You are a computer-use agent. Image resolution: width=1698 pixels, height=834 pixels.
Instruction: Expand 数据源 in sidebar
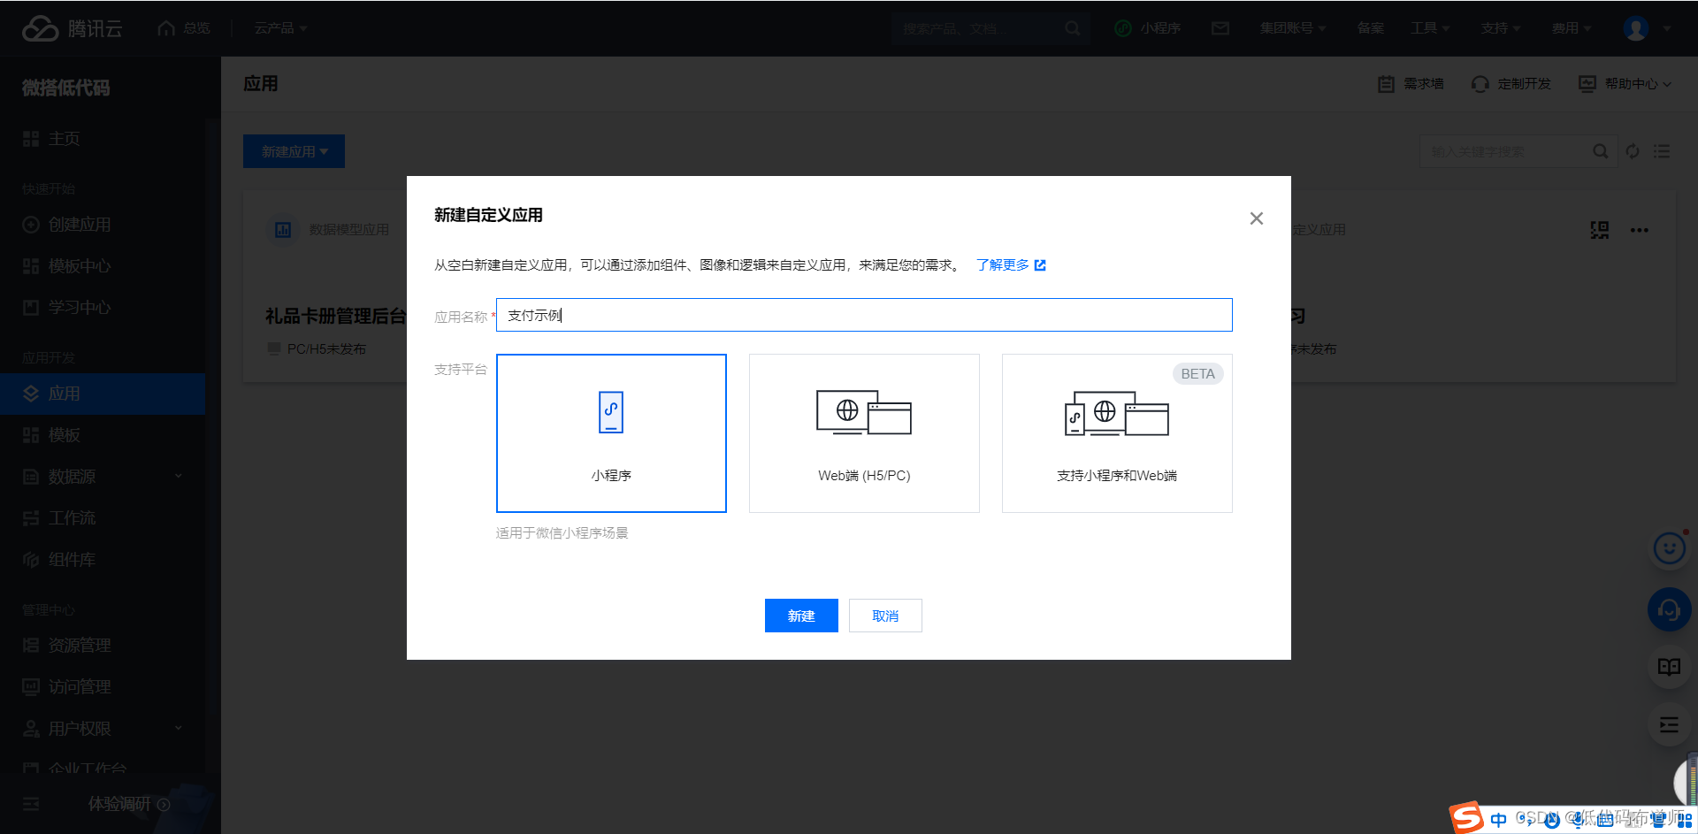click(103, 477)
